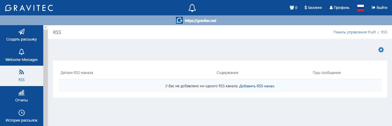The width and height of the screenshot is (392, 126).
Task: Open https://gravitec.net site link
Action: click(201, 21)
